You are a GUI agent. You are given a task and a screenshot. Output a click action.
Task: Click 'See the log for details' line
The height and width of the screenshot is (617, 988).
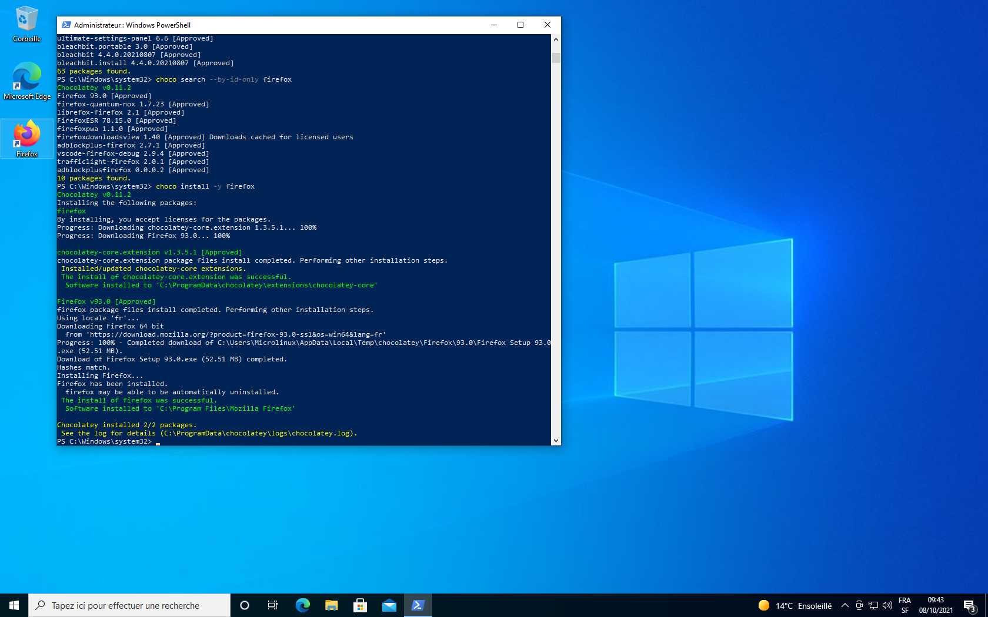click(209, 433)
